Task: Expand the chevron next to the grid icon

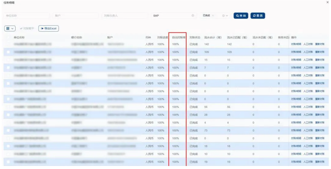Action: click(13, 28)
